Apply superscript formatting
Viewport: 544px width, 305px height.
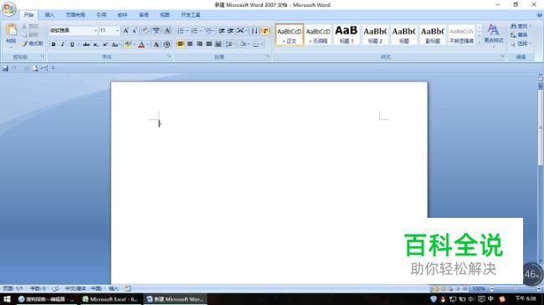[105, 44]
